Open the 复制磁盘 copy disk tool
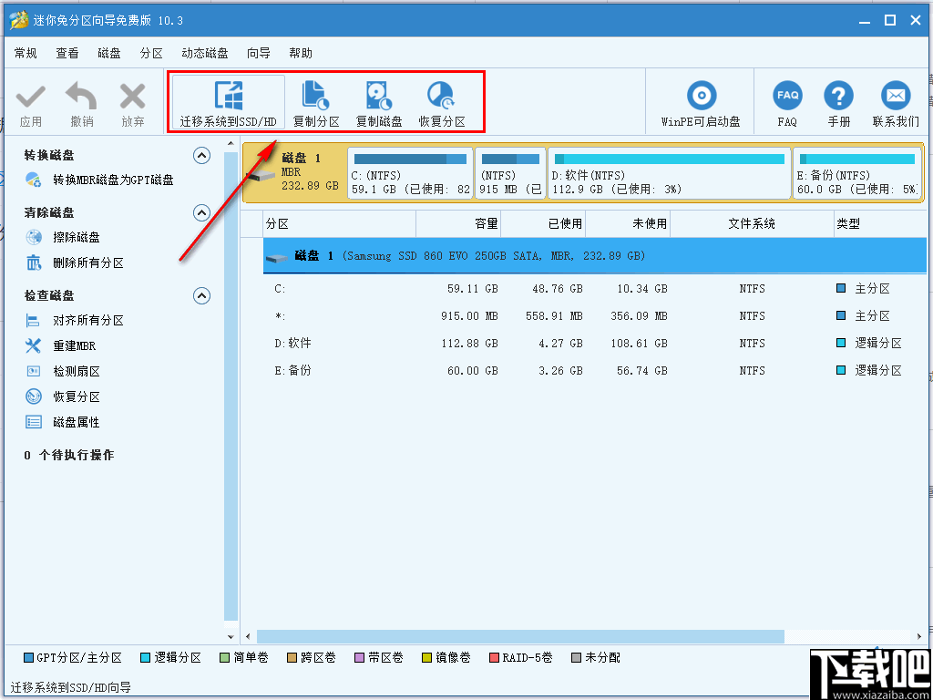The width and height of the screenshot is (933, 700). (379, 101)
